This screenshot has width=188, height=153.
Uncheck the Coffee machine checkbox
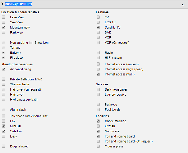pyautogui.click(x=98, y=121)
